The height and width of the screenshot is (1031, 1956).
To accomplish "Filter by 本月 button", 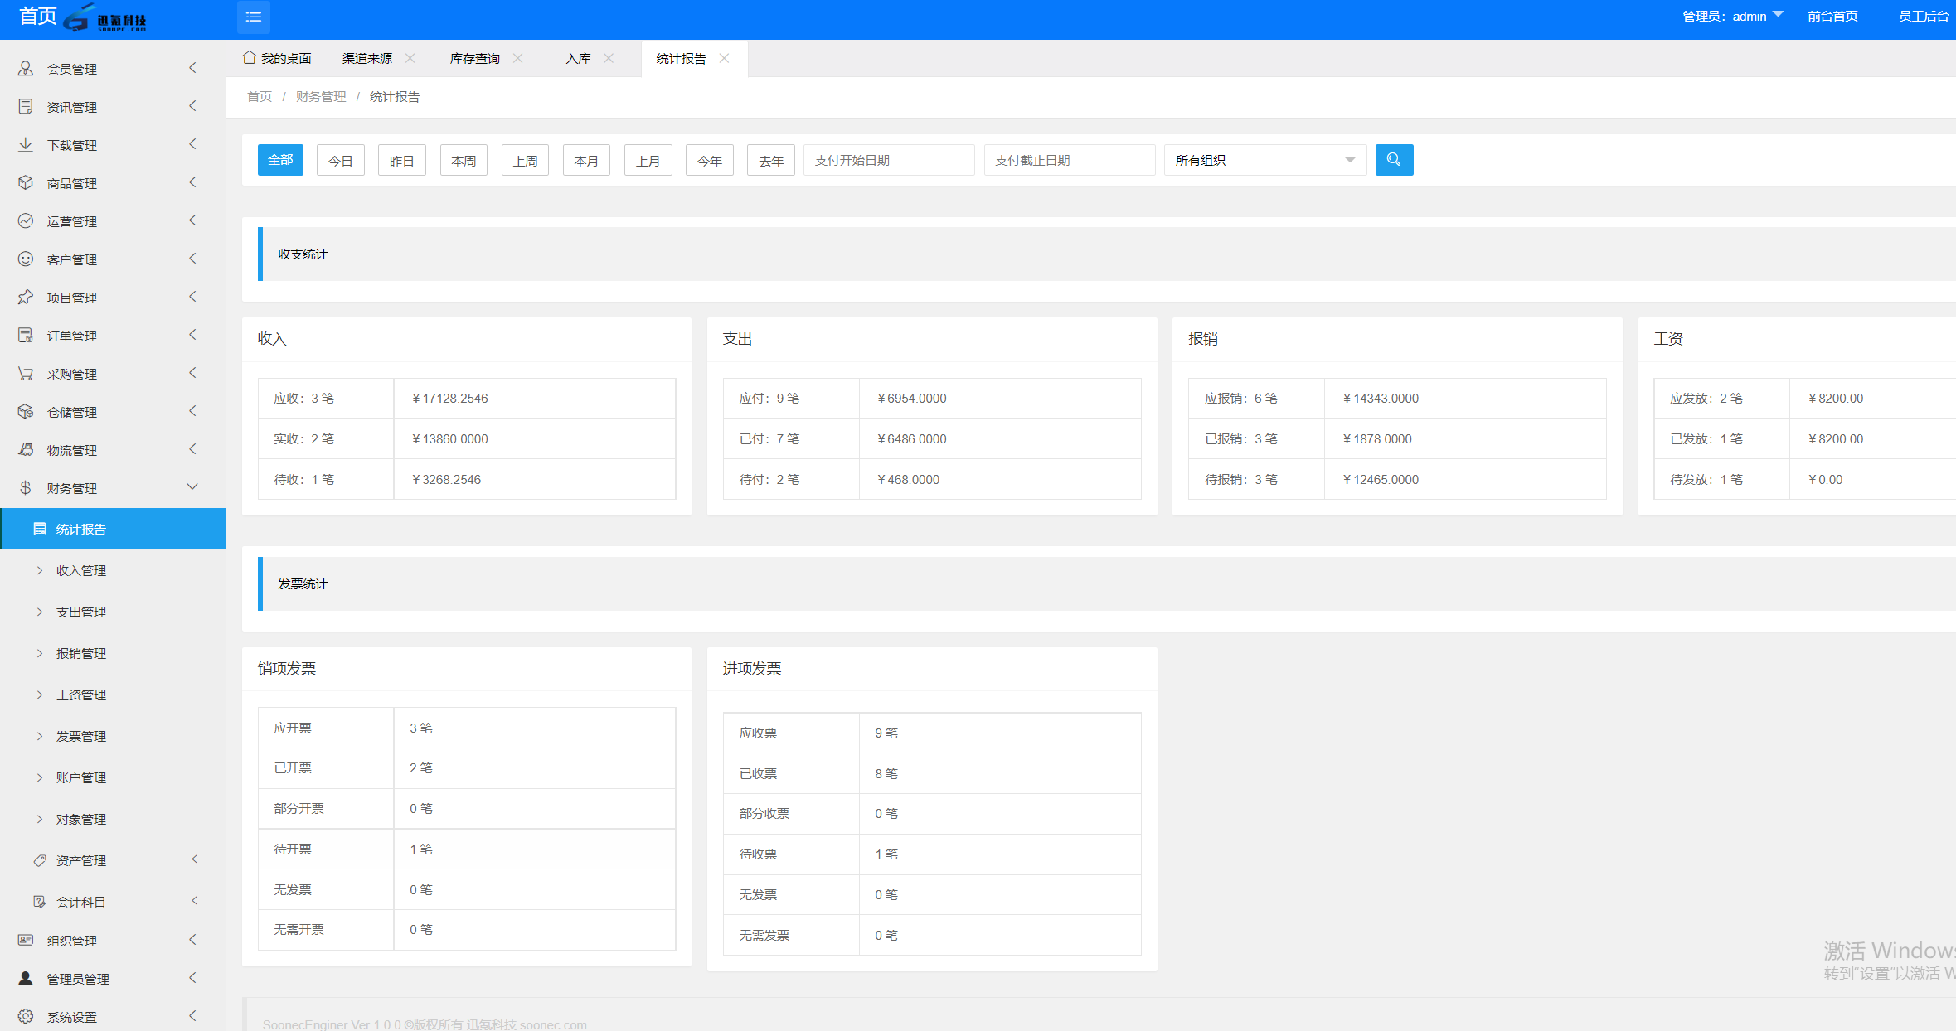I will (x=586, y=160).
